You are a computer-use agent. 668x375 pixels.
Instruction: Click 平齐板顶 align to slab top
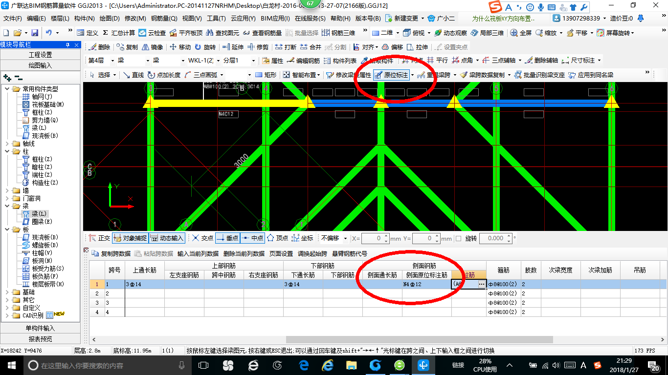[186, 33]
